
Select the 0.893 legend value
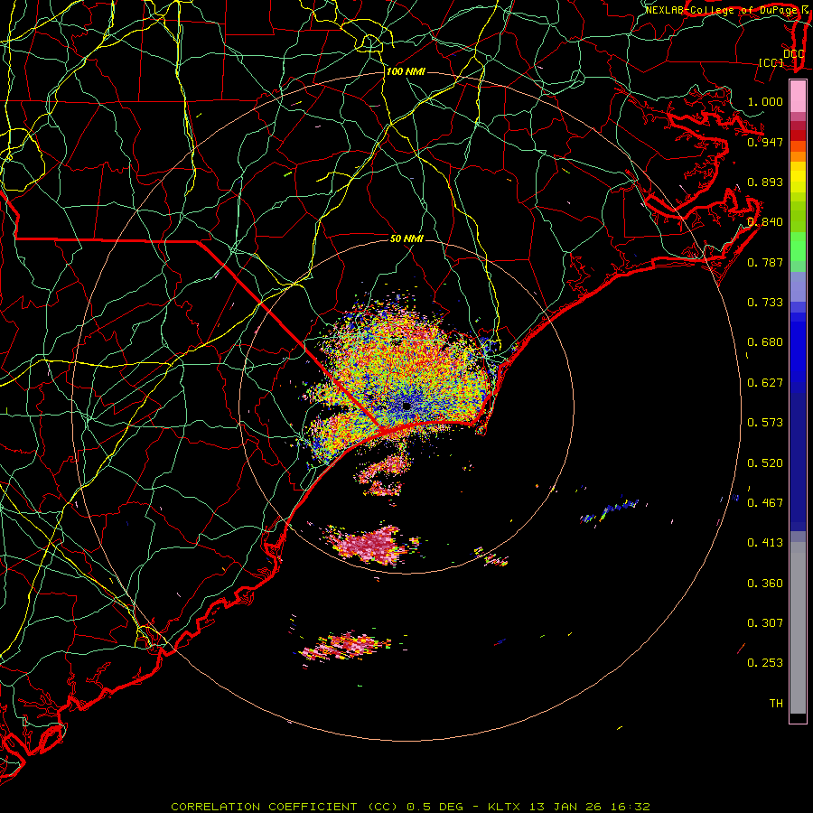(765, 182)
